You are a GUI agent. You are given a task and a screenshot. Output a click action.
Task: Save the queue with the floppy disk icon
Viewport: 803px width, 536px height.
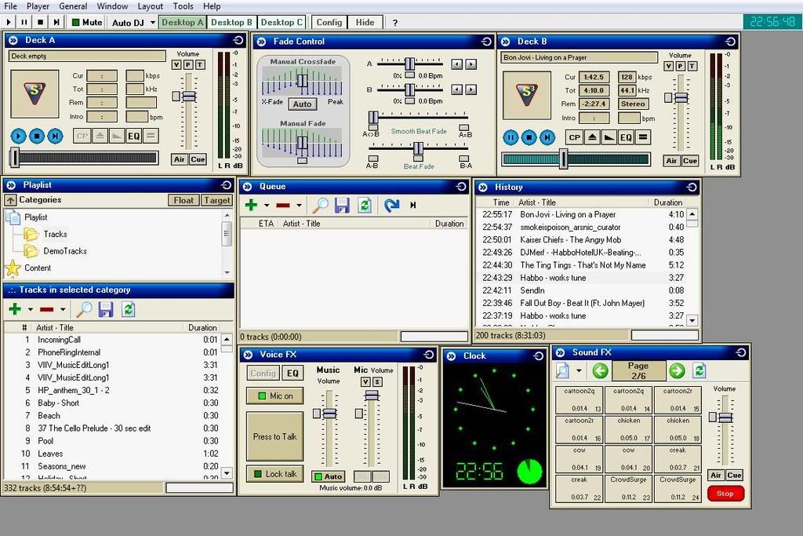pyautogui.click(x=342, y=205)
